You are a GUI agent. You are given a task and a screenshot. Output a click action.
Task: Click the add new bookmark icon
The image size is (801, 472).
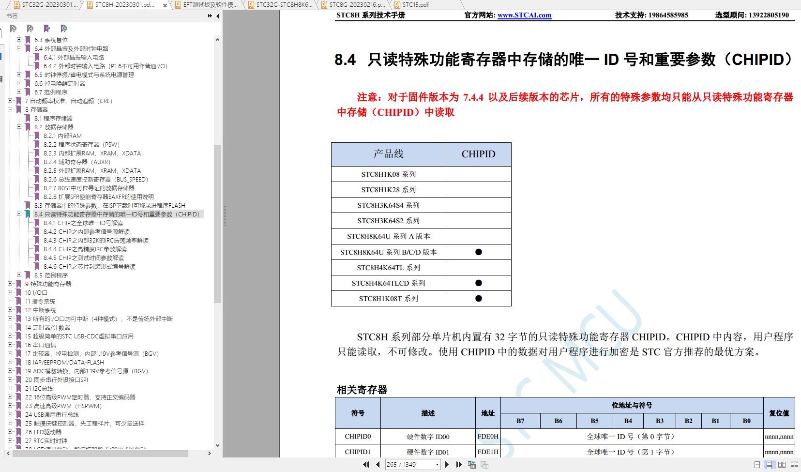[x=30, y=29]
